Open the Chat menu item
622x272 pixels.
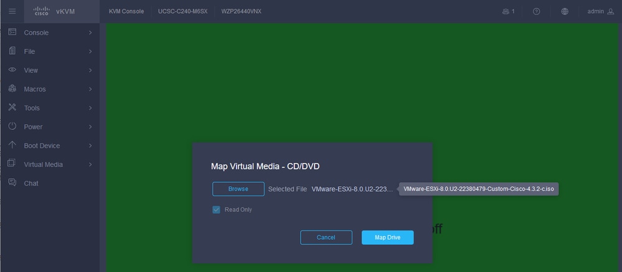pyautogui.click(x=50, y=183)
